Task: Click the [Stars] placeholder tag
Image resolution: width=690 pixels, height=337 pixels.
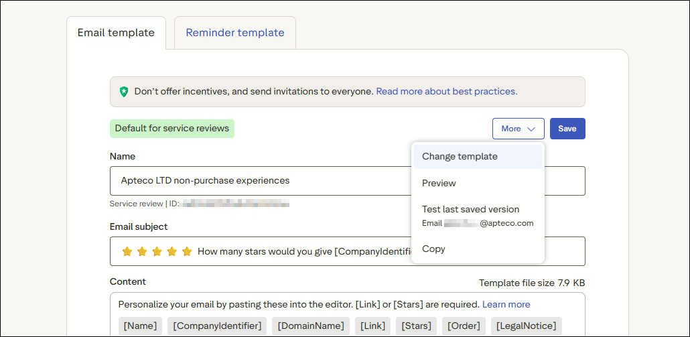Action: pos(416,326)
